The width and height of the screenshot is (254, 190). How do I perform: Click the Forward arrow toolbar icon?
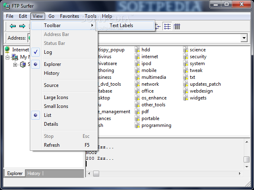pyautogui.click(x=22, y=26)
